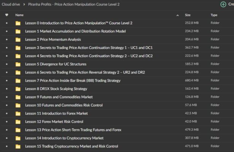Open Lesson 9 Futures and Commodities Market

(59, 97)
